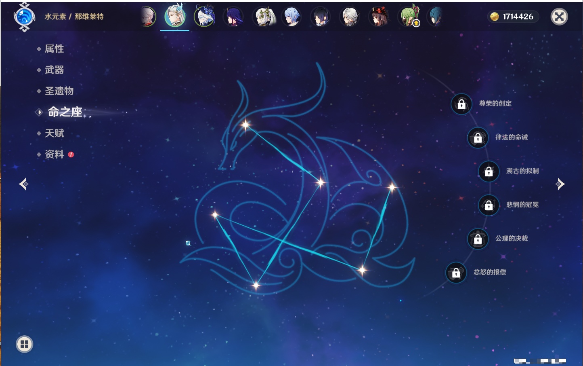The image size is (583, 366).
Task: Go to the 圣遗物 artifacts page
Action: coord(59,91)
